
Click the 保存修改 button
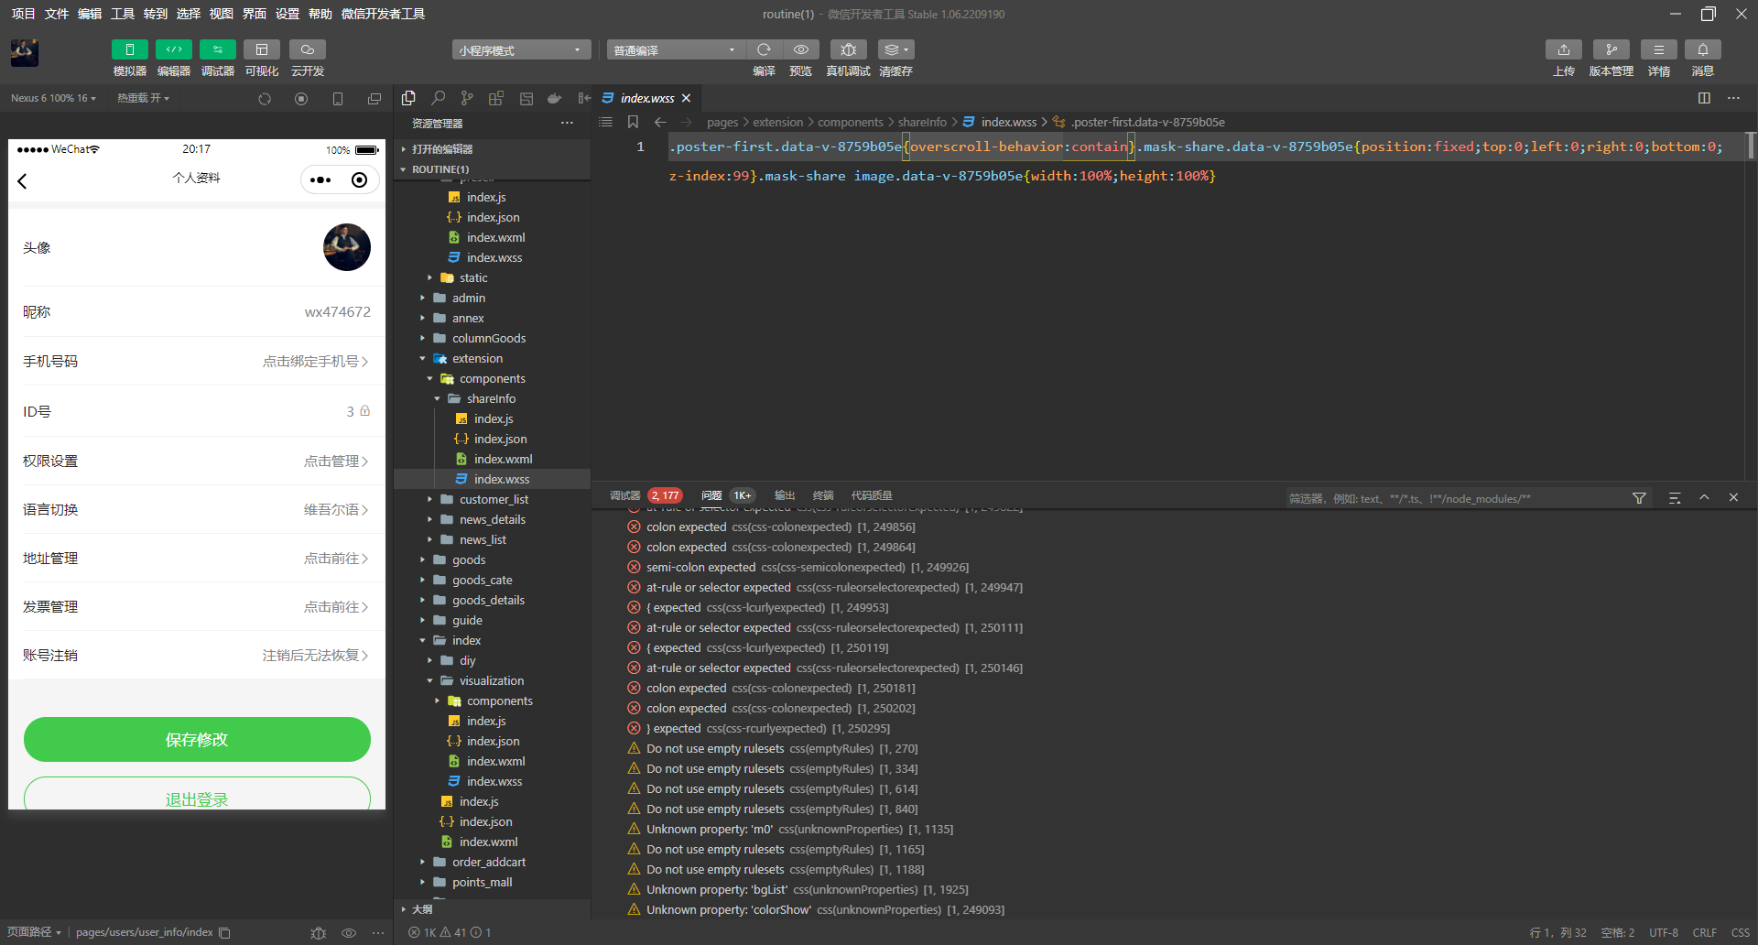click(x=197, y=739)
